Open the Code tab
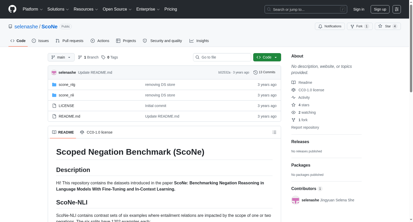The width and height of the screenshot is (413, 222). pyautogui.click(x=18, y=41)
